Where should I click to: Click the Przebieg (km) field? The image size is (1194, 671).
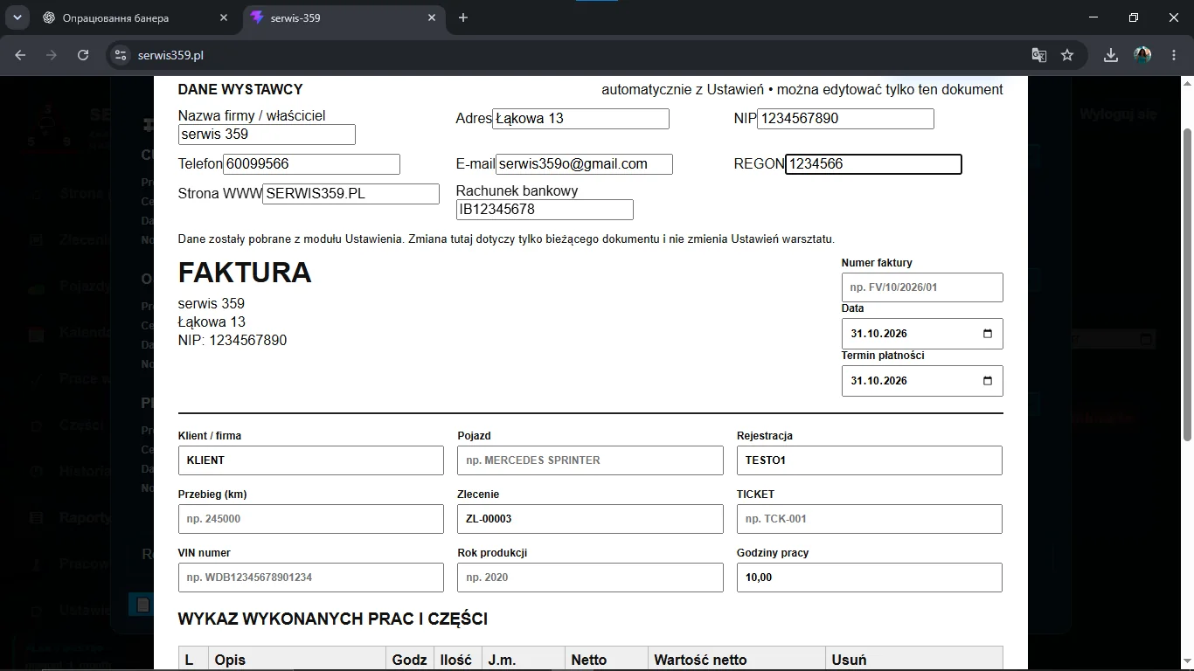pos(310,519)
